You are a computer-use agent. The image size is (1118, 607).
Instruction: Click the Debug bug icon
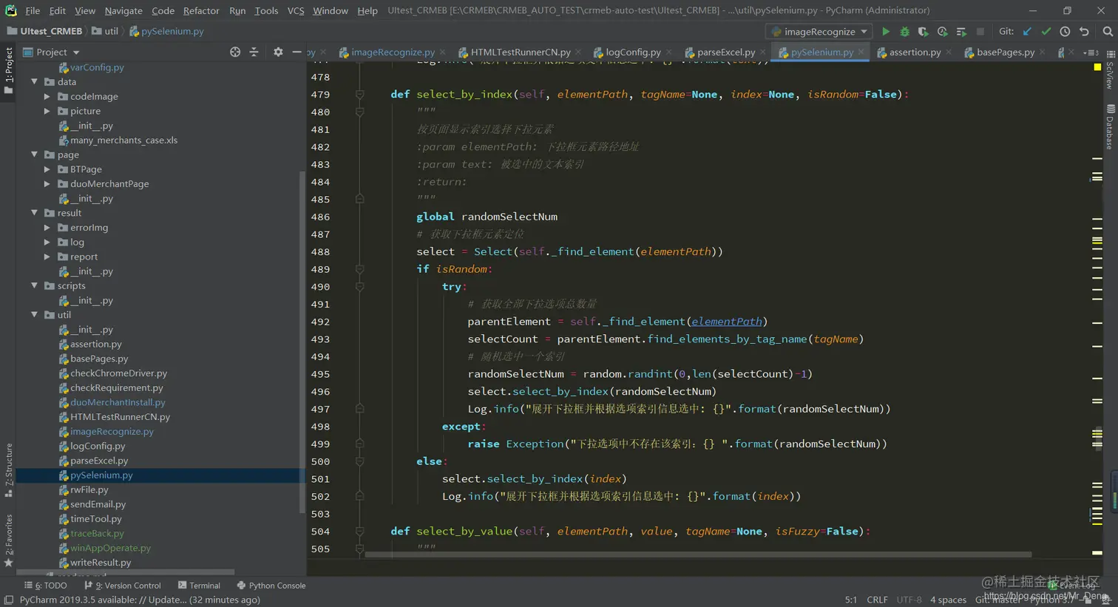(x=904, y=32)
